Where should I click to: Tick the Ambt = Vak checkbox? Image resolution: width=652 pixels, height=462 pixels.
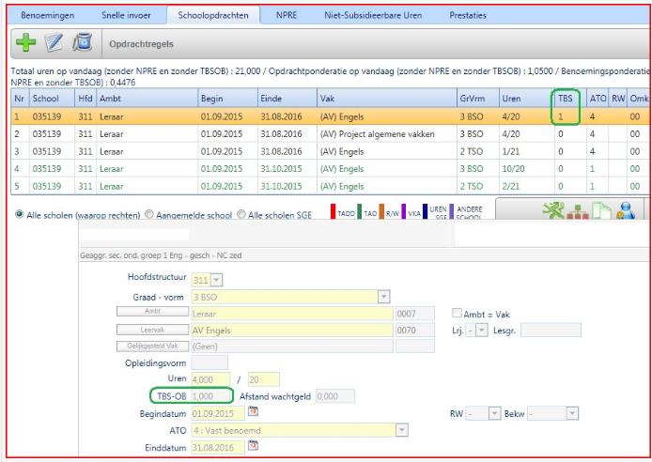click(457, 314)
